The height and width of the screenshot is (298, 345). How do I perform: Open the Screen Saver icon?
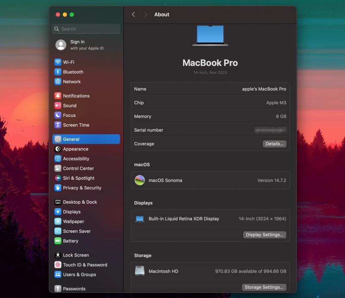coord(58,231)
